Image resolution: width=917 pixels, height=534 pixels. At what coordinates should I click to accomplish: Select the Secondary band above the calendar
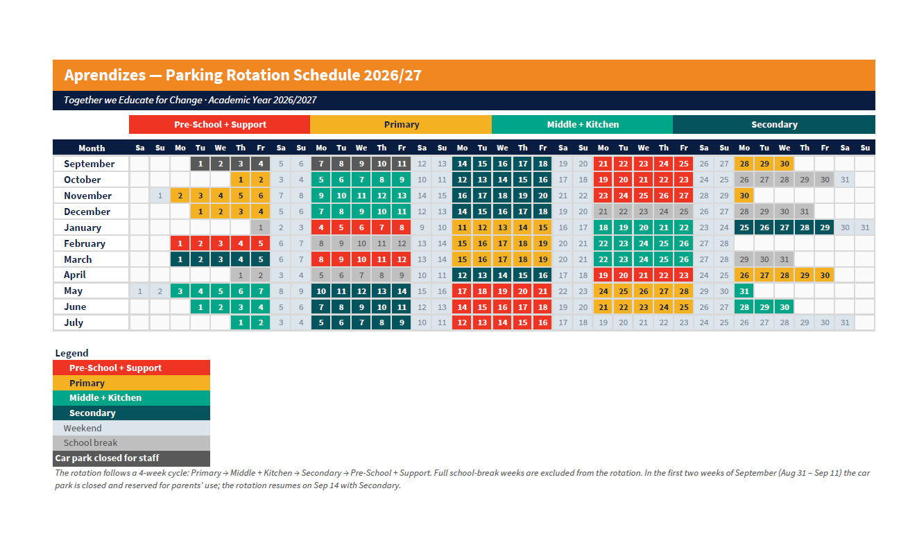pos(774,124)
